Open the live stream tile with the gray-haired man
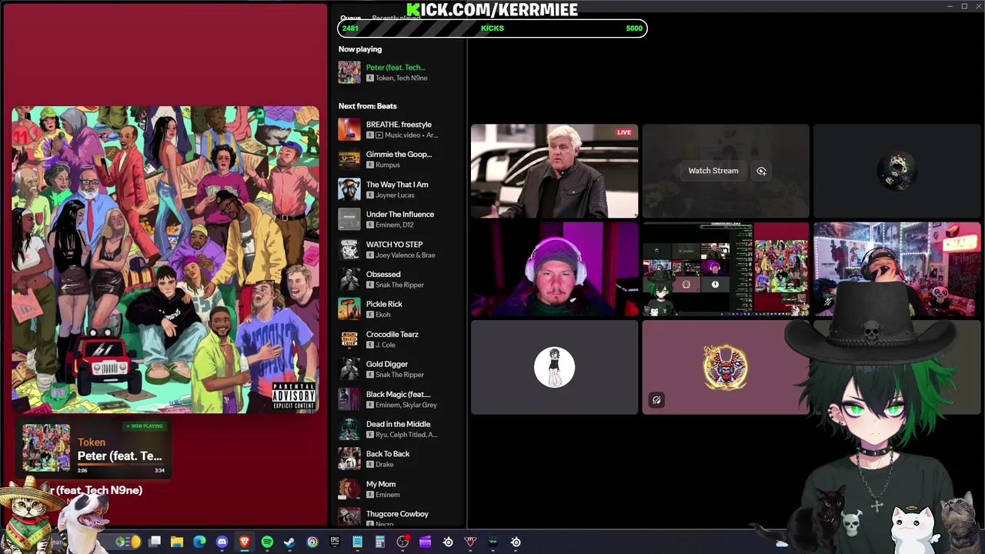This screenshot has height=554, width=985. (554, 171)
